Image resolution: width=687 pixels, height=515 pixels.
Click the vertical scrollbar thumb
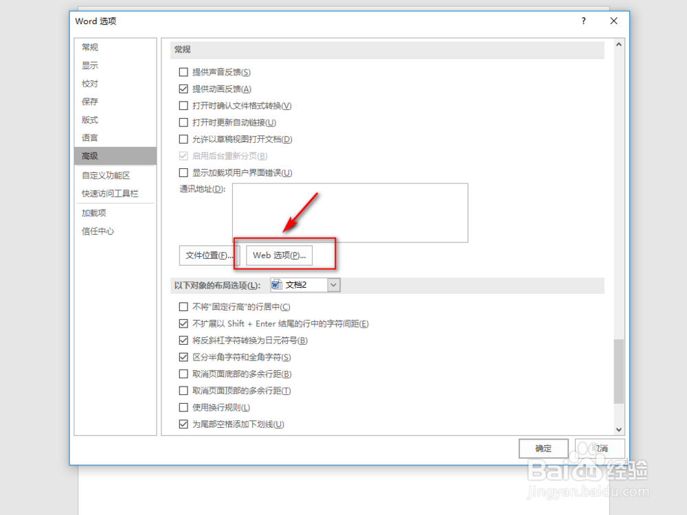[619, 371]
